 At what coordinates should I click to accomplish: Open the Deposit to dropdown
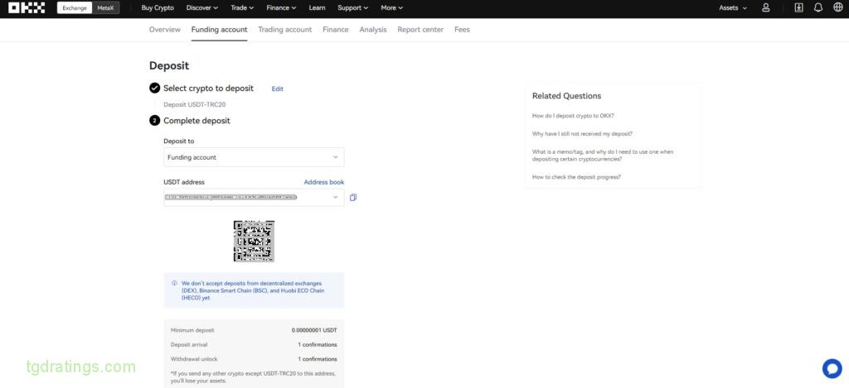coord(254,157)
